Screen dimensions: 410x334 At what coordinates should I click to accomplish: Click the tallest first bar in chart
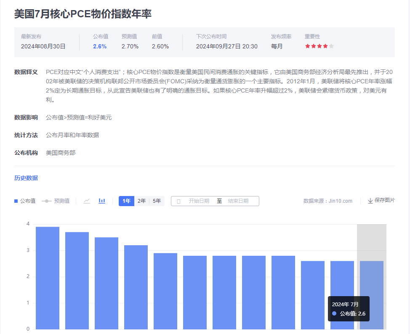point(48,278)
